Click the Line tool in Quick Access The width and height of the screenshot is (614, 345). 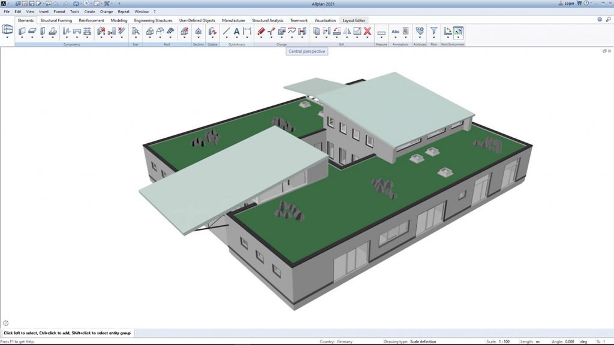tap(226, 31)
